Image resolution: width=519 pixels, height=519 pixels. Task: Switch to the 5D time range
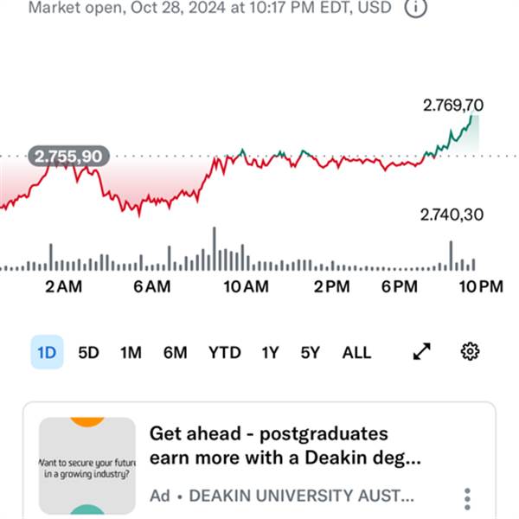pyautogui.click(x=88, y=353)
